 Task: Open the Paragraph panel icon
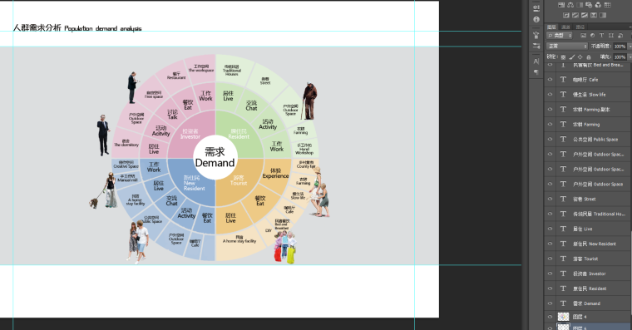[x=536, y=72]
